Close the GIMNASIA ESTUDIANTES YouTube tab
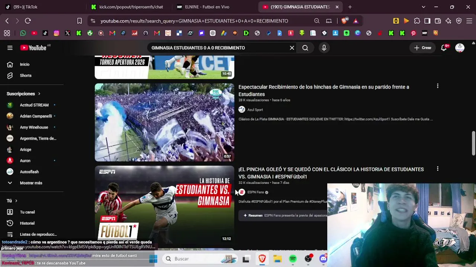 [x=337, y=7]
